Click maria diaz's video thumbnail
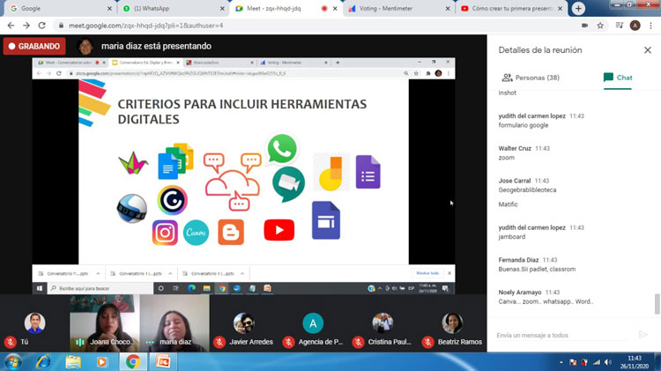This screenshot has width=661, height=371. pyautogui.click(x=175, y=323)
